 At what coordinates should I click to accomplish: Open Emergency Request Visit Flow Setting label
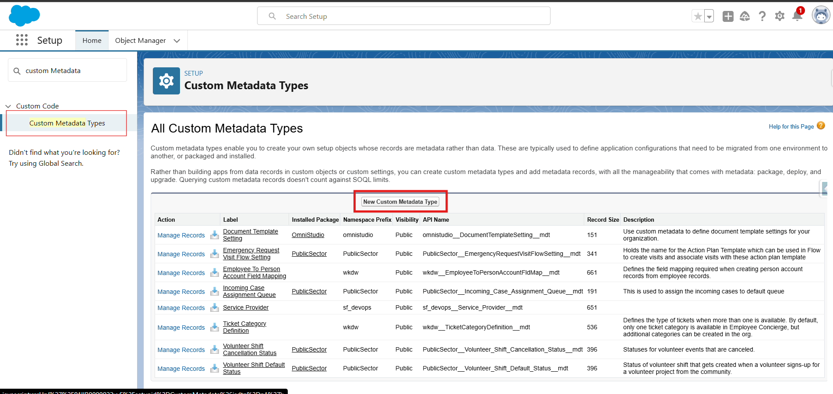251,254
